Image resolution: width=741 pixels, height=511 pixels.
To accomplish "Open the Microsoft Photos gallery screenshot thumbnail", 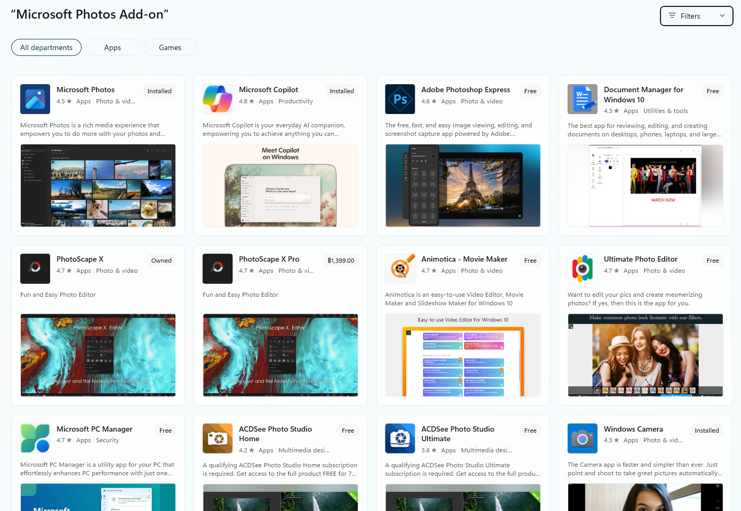I will click(x=98, y=185).
